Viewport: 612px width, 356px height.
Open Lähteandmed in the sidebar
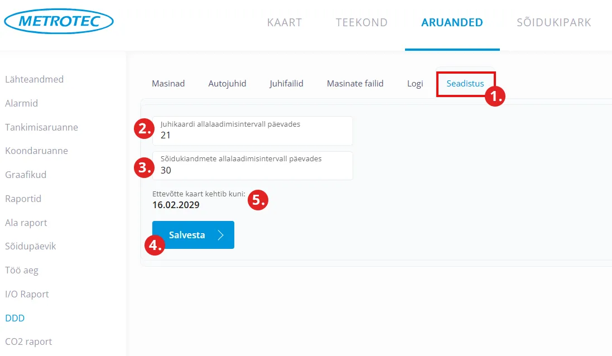pyautogui.click(x=34, y=79)
